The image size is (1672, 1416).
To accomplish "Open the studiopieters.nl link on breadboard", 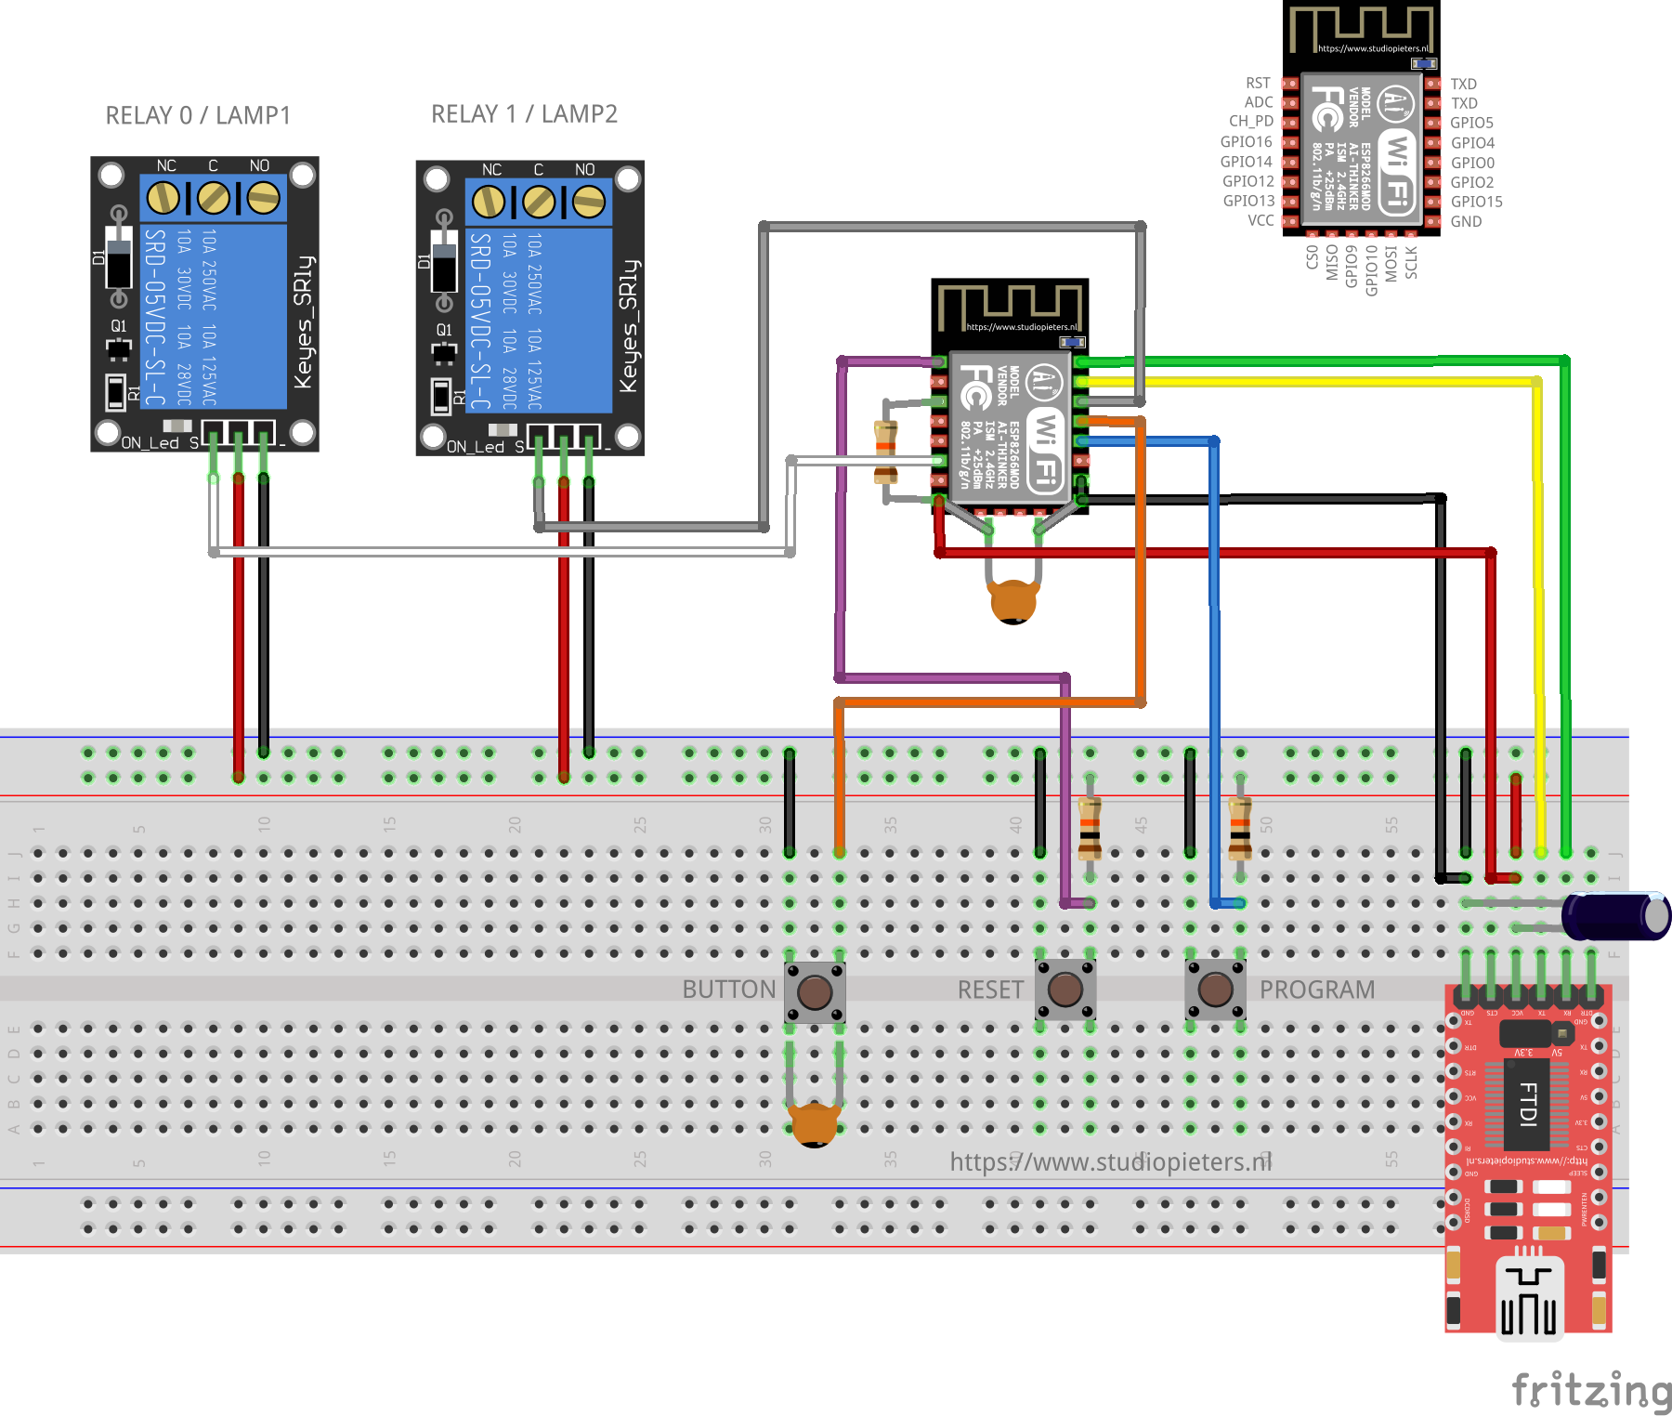I will coord(1111,1162).
